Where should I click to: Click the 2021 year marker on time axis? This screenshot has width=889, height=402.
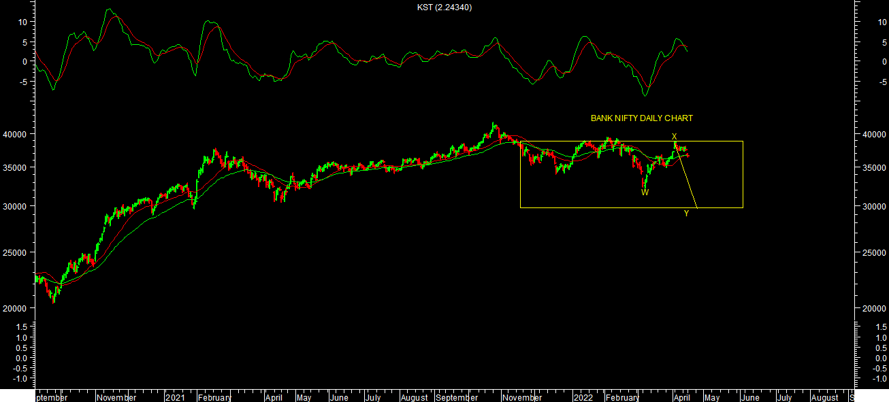(x=176, y=397)
